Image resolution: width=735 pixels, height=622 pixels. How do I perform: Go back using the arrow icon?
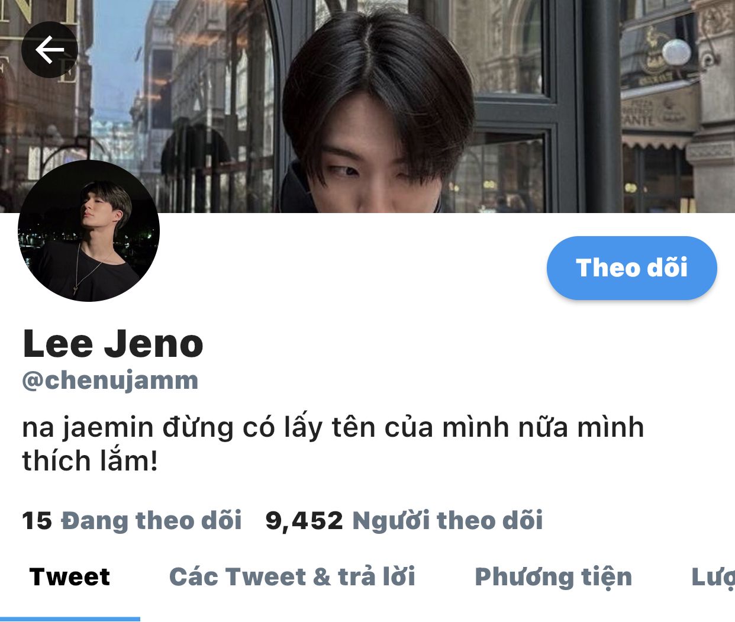point(50,50)
